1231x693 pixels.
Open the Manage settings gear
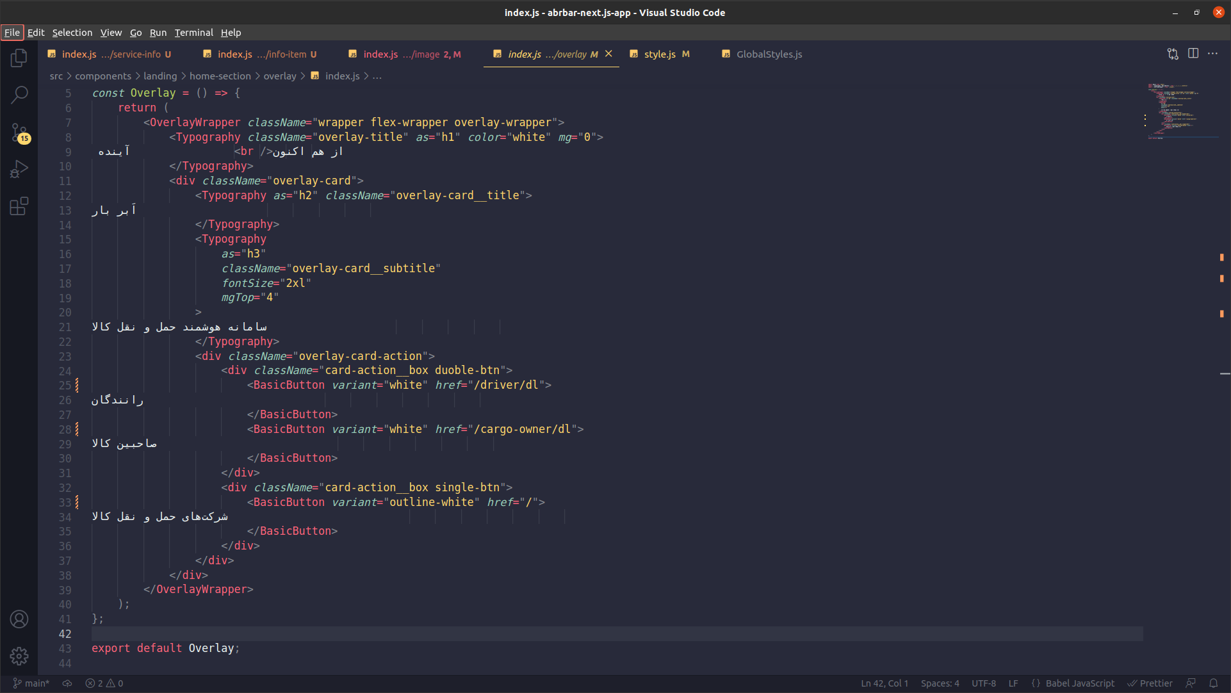pyautogui.click(x=19, y=656)
